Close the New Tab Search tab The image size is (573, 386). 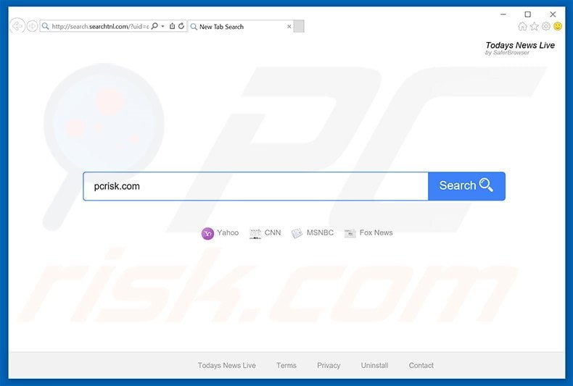(x=289, y=27)
